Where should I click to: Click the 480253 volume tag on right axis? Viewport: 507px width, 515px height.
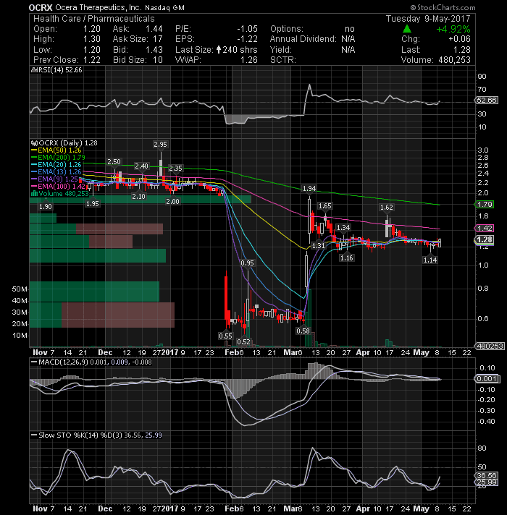coord(489,346)
